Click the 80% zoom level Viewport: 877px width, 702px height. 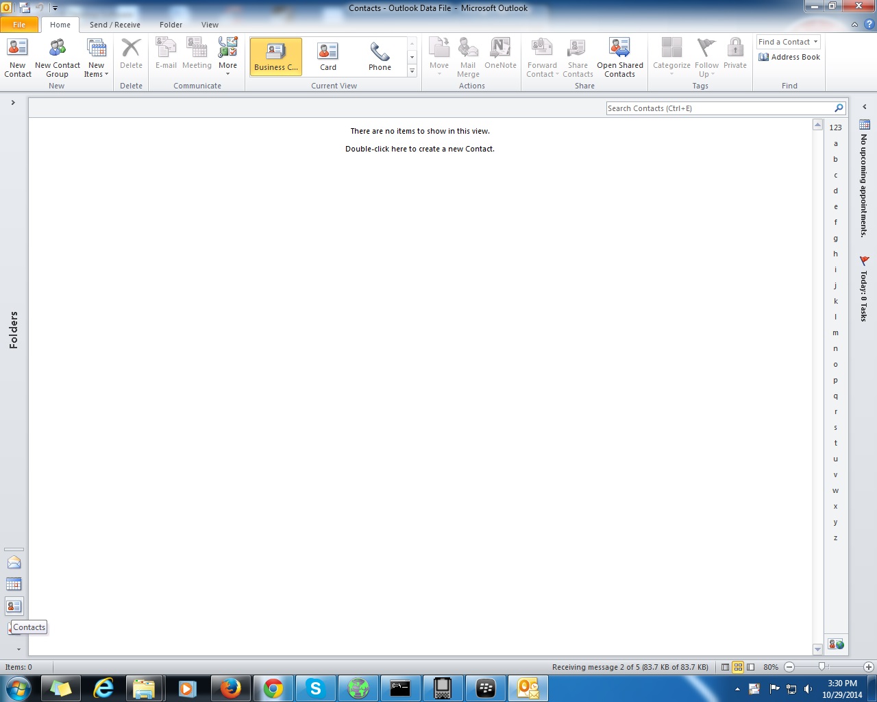click(x=771, y=667)
